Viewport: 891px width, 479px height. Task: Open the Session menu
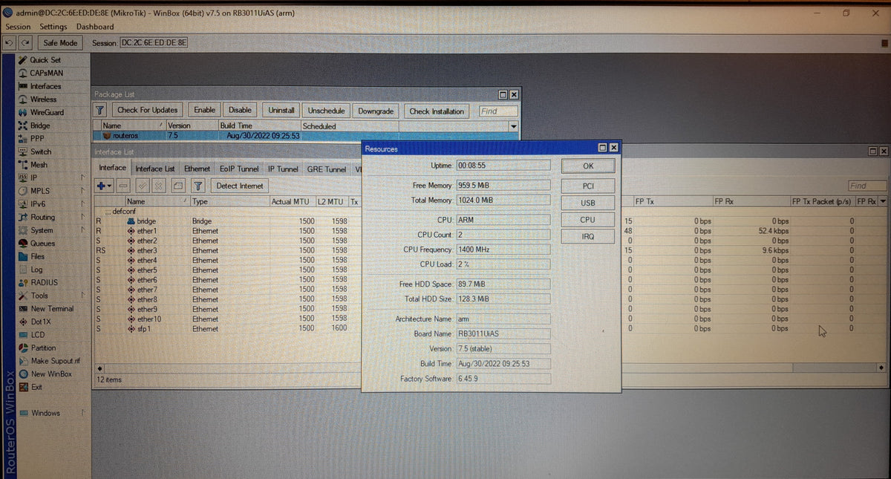19,27
